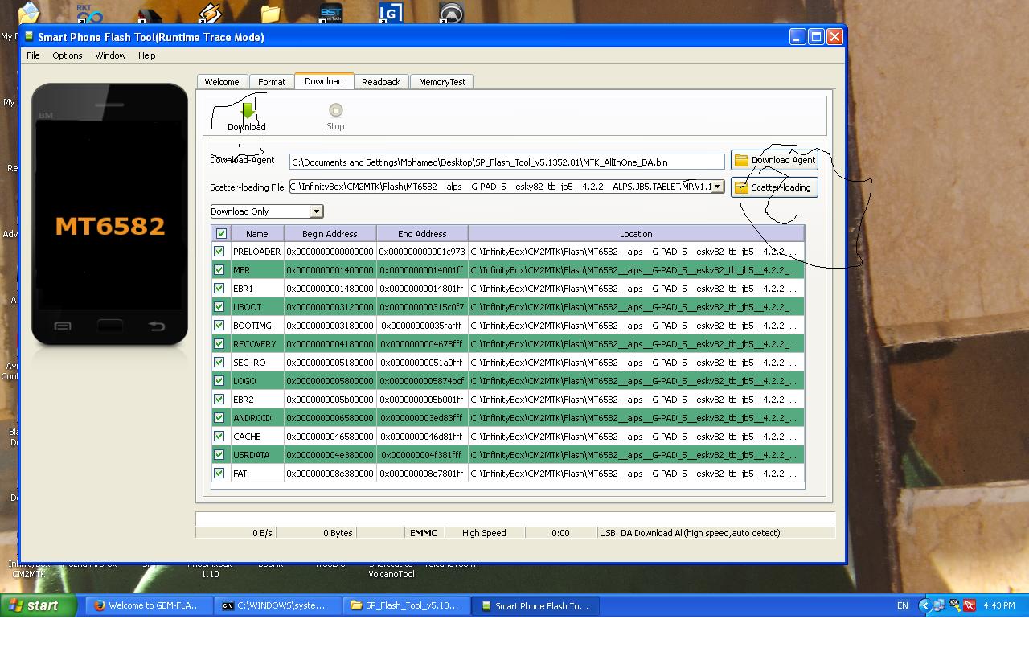
Task: Click the ANDROID row location path
Action: (x=636, y=418)
